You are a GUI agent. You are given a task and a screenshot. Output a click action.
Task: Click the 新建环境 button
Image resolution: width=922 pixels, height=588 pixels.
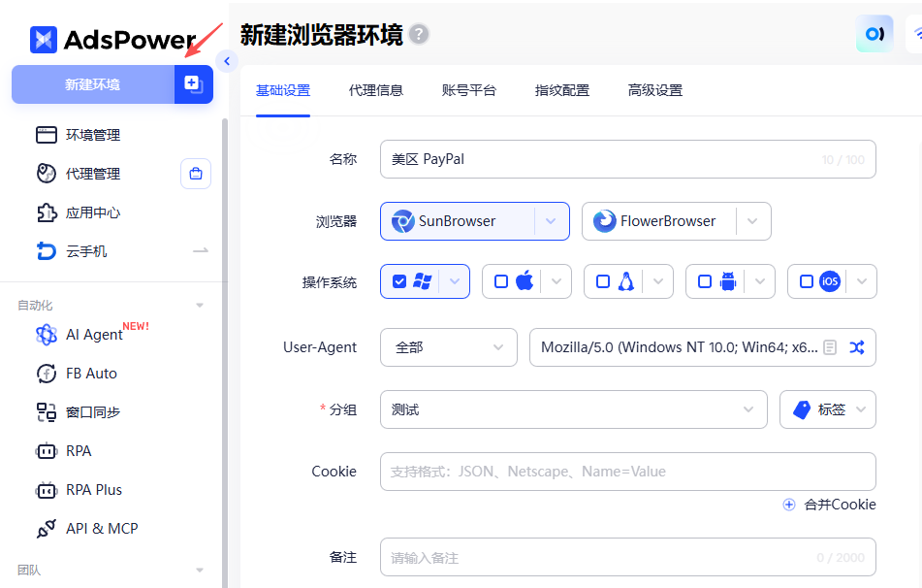(93, 84)
